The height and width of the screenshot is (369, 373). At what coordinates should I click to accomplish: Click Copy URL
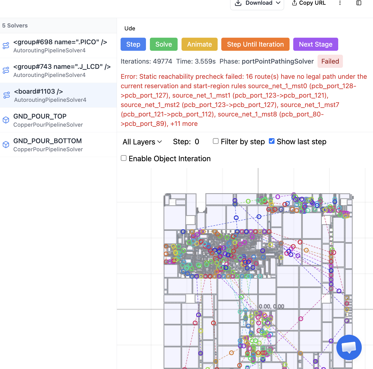point(309,3)
